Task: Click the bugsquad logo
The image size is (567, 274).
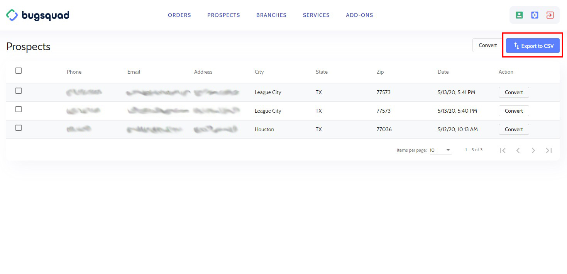Action: click(x=38, y=15)
